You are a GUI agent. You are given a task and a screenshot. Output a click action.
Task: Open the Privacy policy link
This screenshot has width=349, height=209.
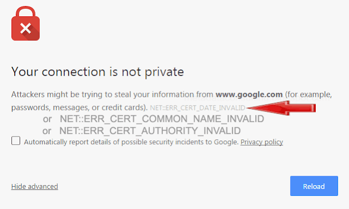pyautogui.click(x=262, y=142)
